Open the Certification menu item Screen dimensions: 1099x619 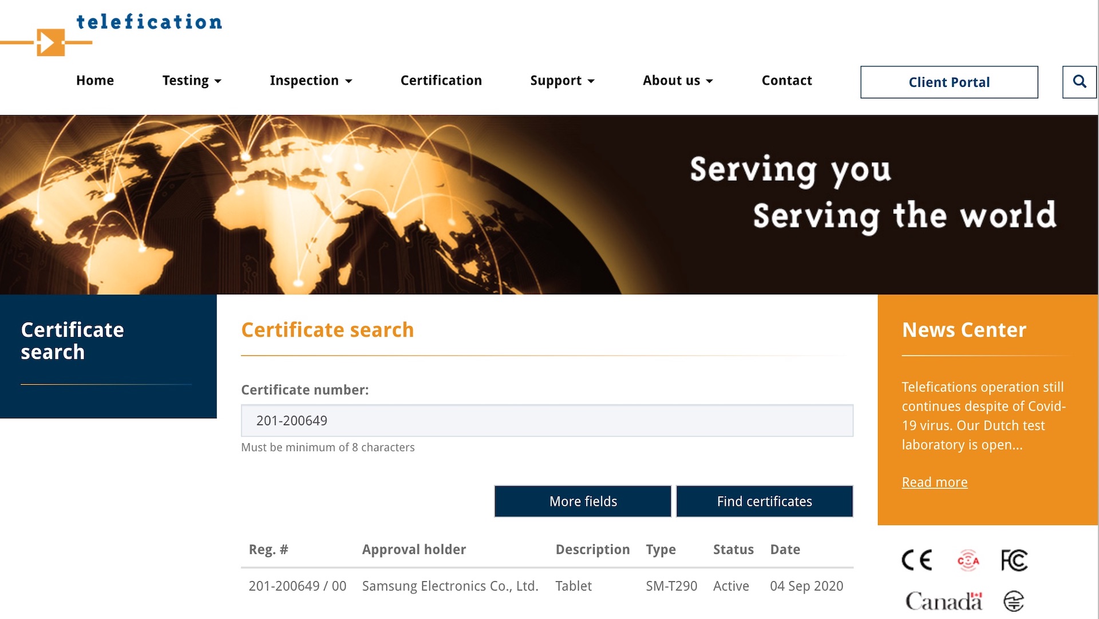click(x=441, y=81)
